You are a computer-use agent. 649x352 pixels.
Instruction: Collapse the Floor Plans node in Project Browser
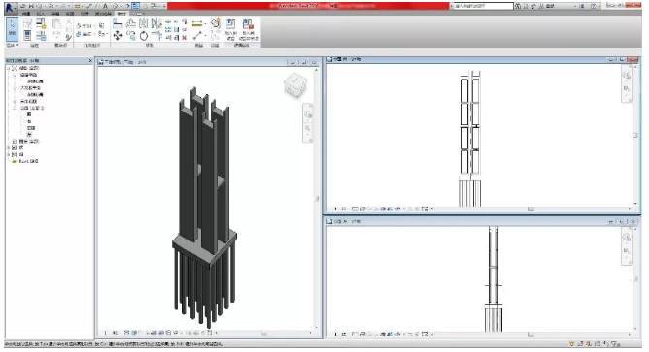pyautogui.click(x=16, y=75)
